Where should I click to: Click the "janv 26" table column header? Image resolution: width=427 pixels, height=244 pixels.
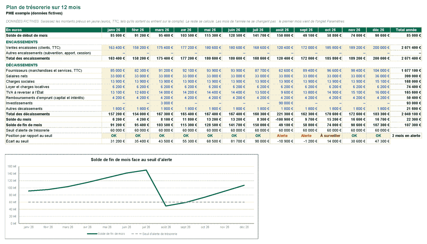pyautogui.click(x=114, y=30)
